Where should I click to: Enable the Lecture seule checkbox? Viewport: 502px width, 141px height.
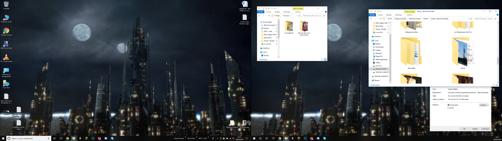[448, 105]
